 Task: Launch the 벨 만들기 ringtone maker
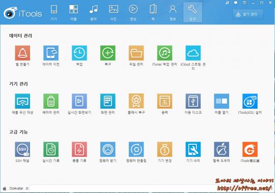point(22,53)
